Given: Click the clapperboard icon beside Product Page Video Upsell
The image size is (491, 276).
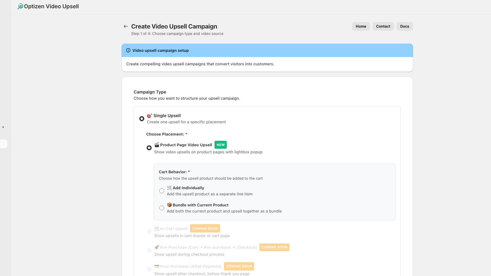Looking at the screenshot, I should (x=156, y=144).
